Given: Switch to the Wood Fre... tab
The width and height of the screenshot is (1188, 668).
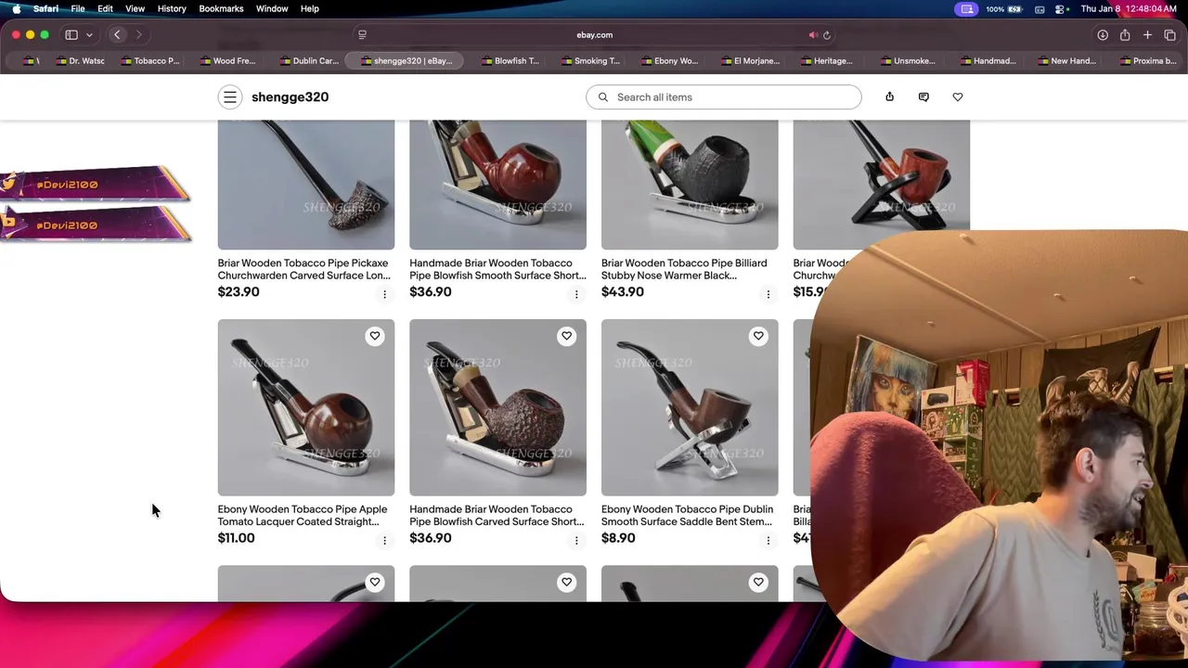Looking at the screenshot, I should pyautogui.click(x=227, y=61).
